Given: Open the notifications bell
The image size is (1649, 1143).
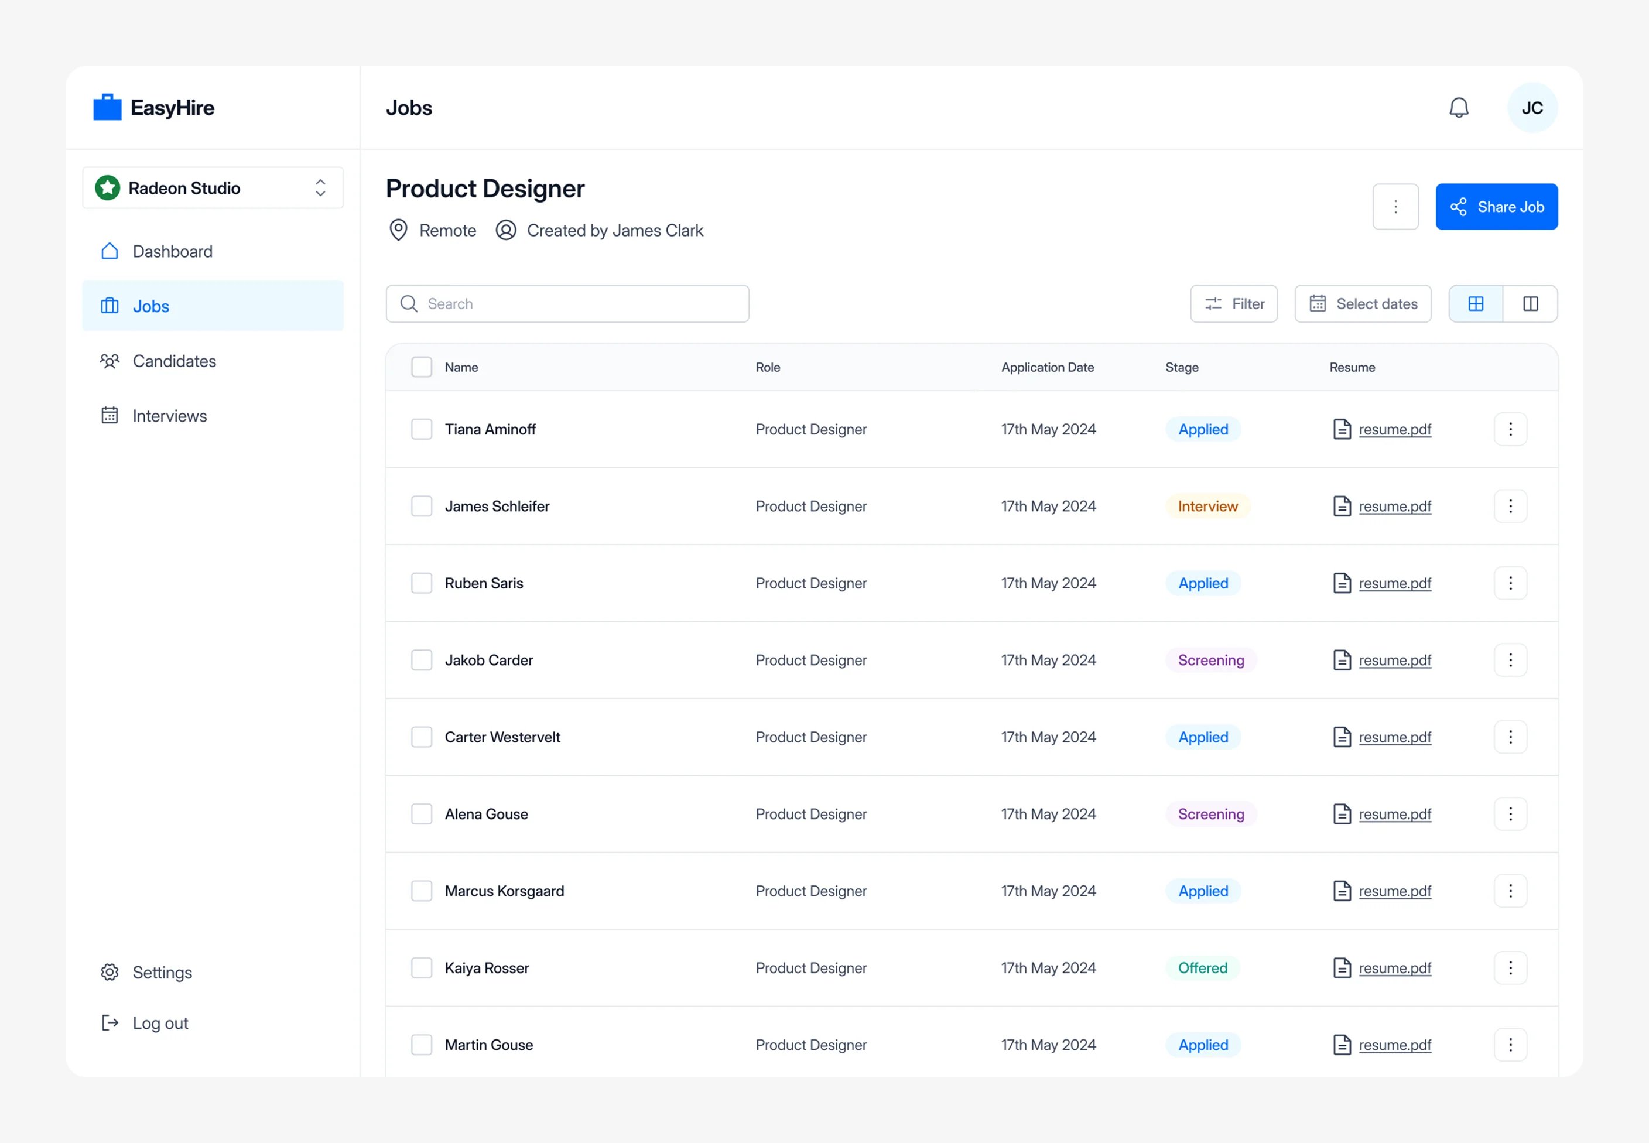Looking at the screenshot, I should tap(1459, 108).
